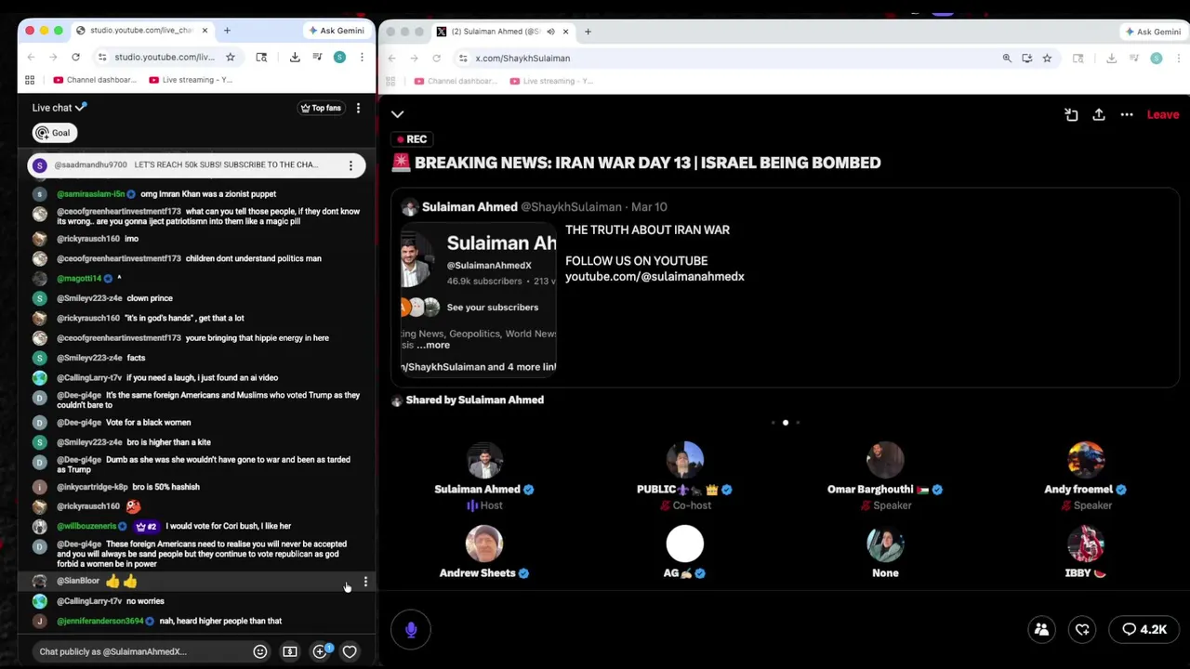Close the studio.youtube.com tab
1190x669 pixels.
pos(205,31)
